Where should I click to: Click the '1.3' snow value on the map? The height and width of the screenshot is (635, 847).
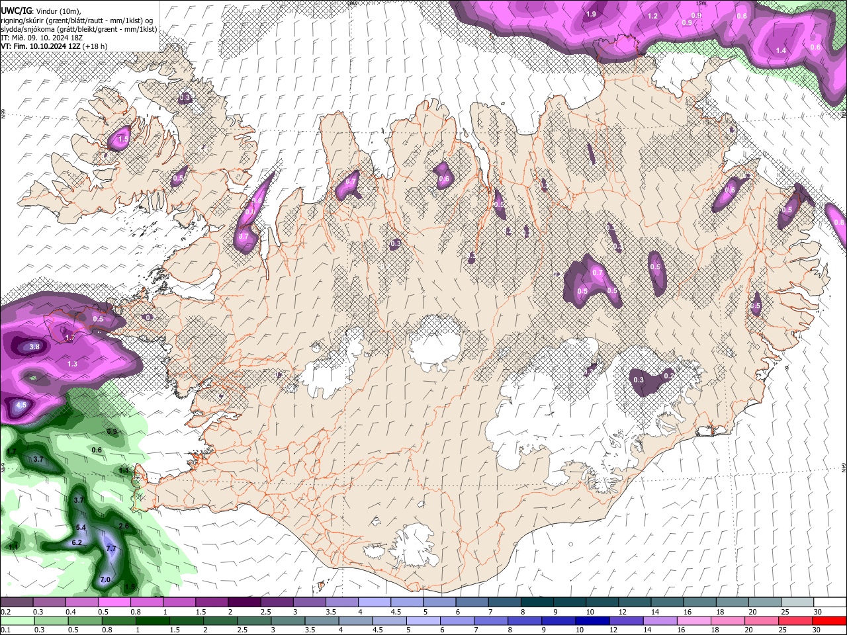[72, 364]
